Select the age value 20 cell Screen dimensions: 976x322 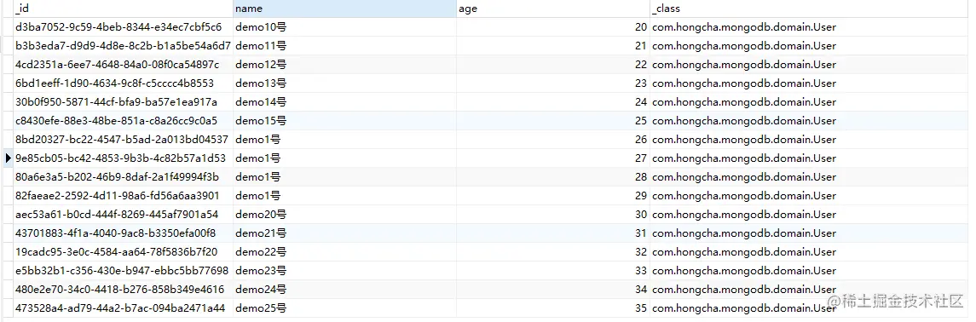pos(552,27)
